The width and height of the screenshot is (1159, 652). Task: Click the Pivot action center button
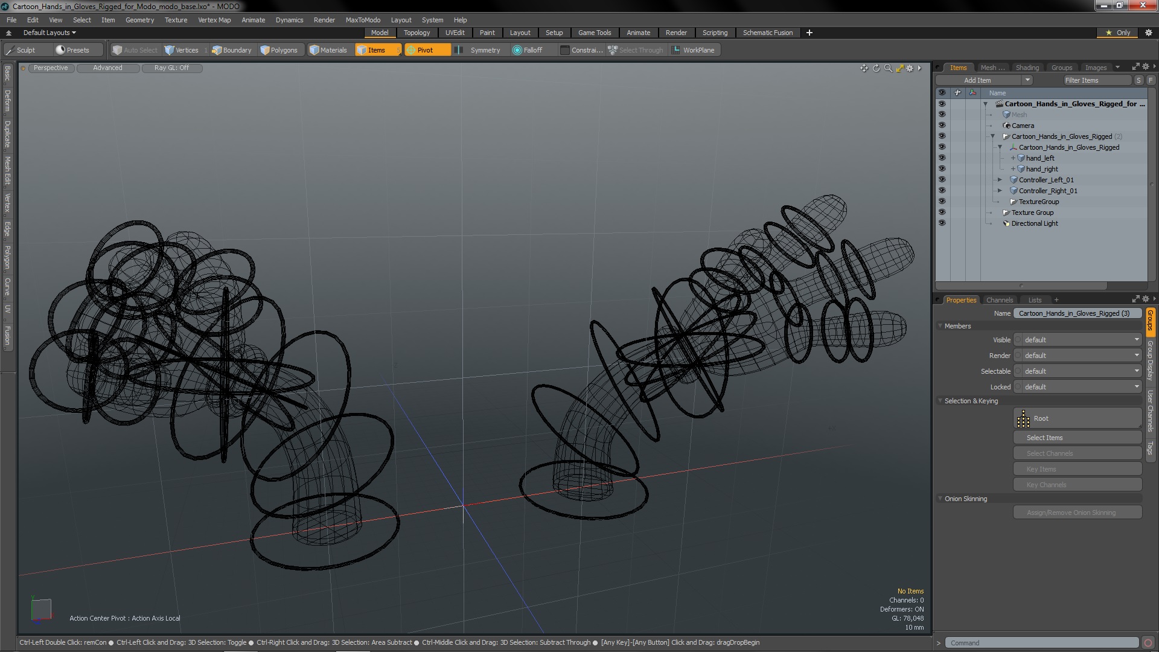(x=427, y=50)
